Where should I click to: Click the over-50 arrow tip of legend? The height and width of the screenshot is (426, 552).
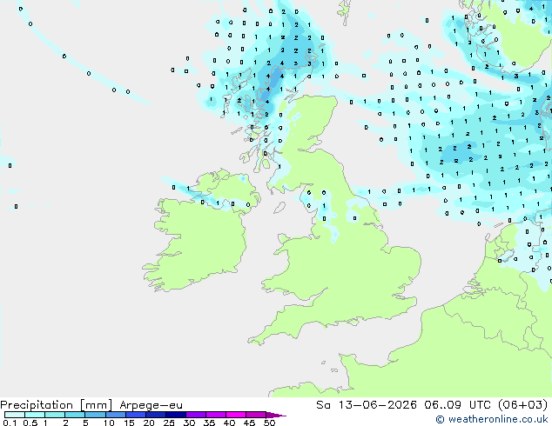pyautogui.click(x=276, y=415)
